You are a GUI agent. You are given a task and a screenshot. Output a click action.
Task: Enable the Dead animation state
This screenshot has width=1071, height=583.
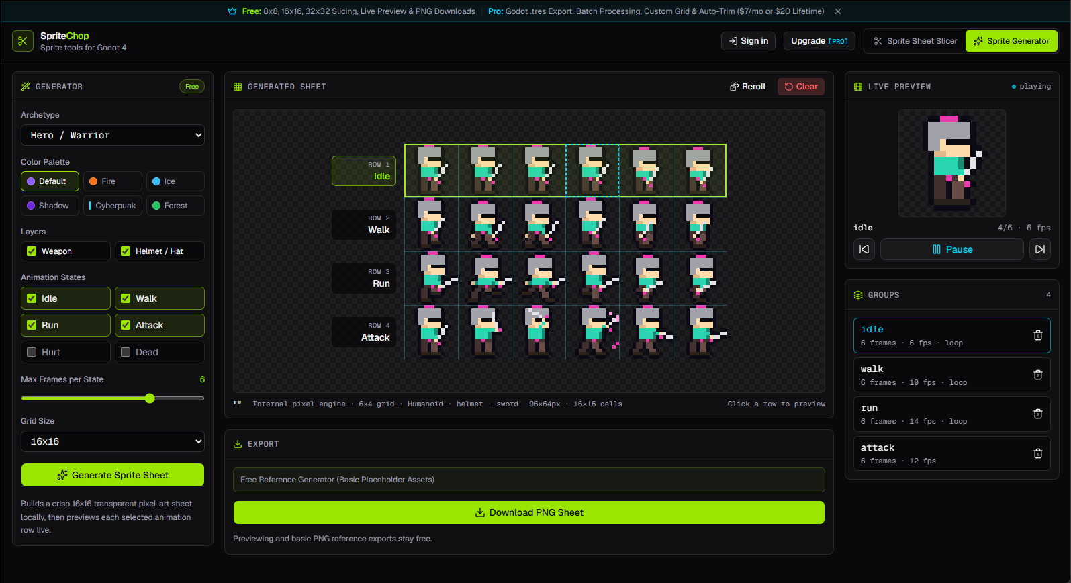click(x=126, y=352)
